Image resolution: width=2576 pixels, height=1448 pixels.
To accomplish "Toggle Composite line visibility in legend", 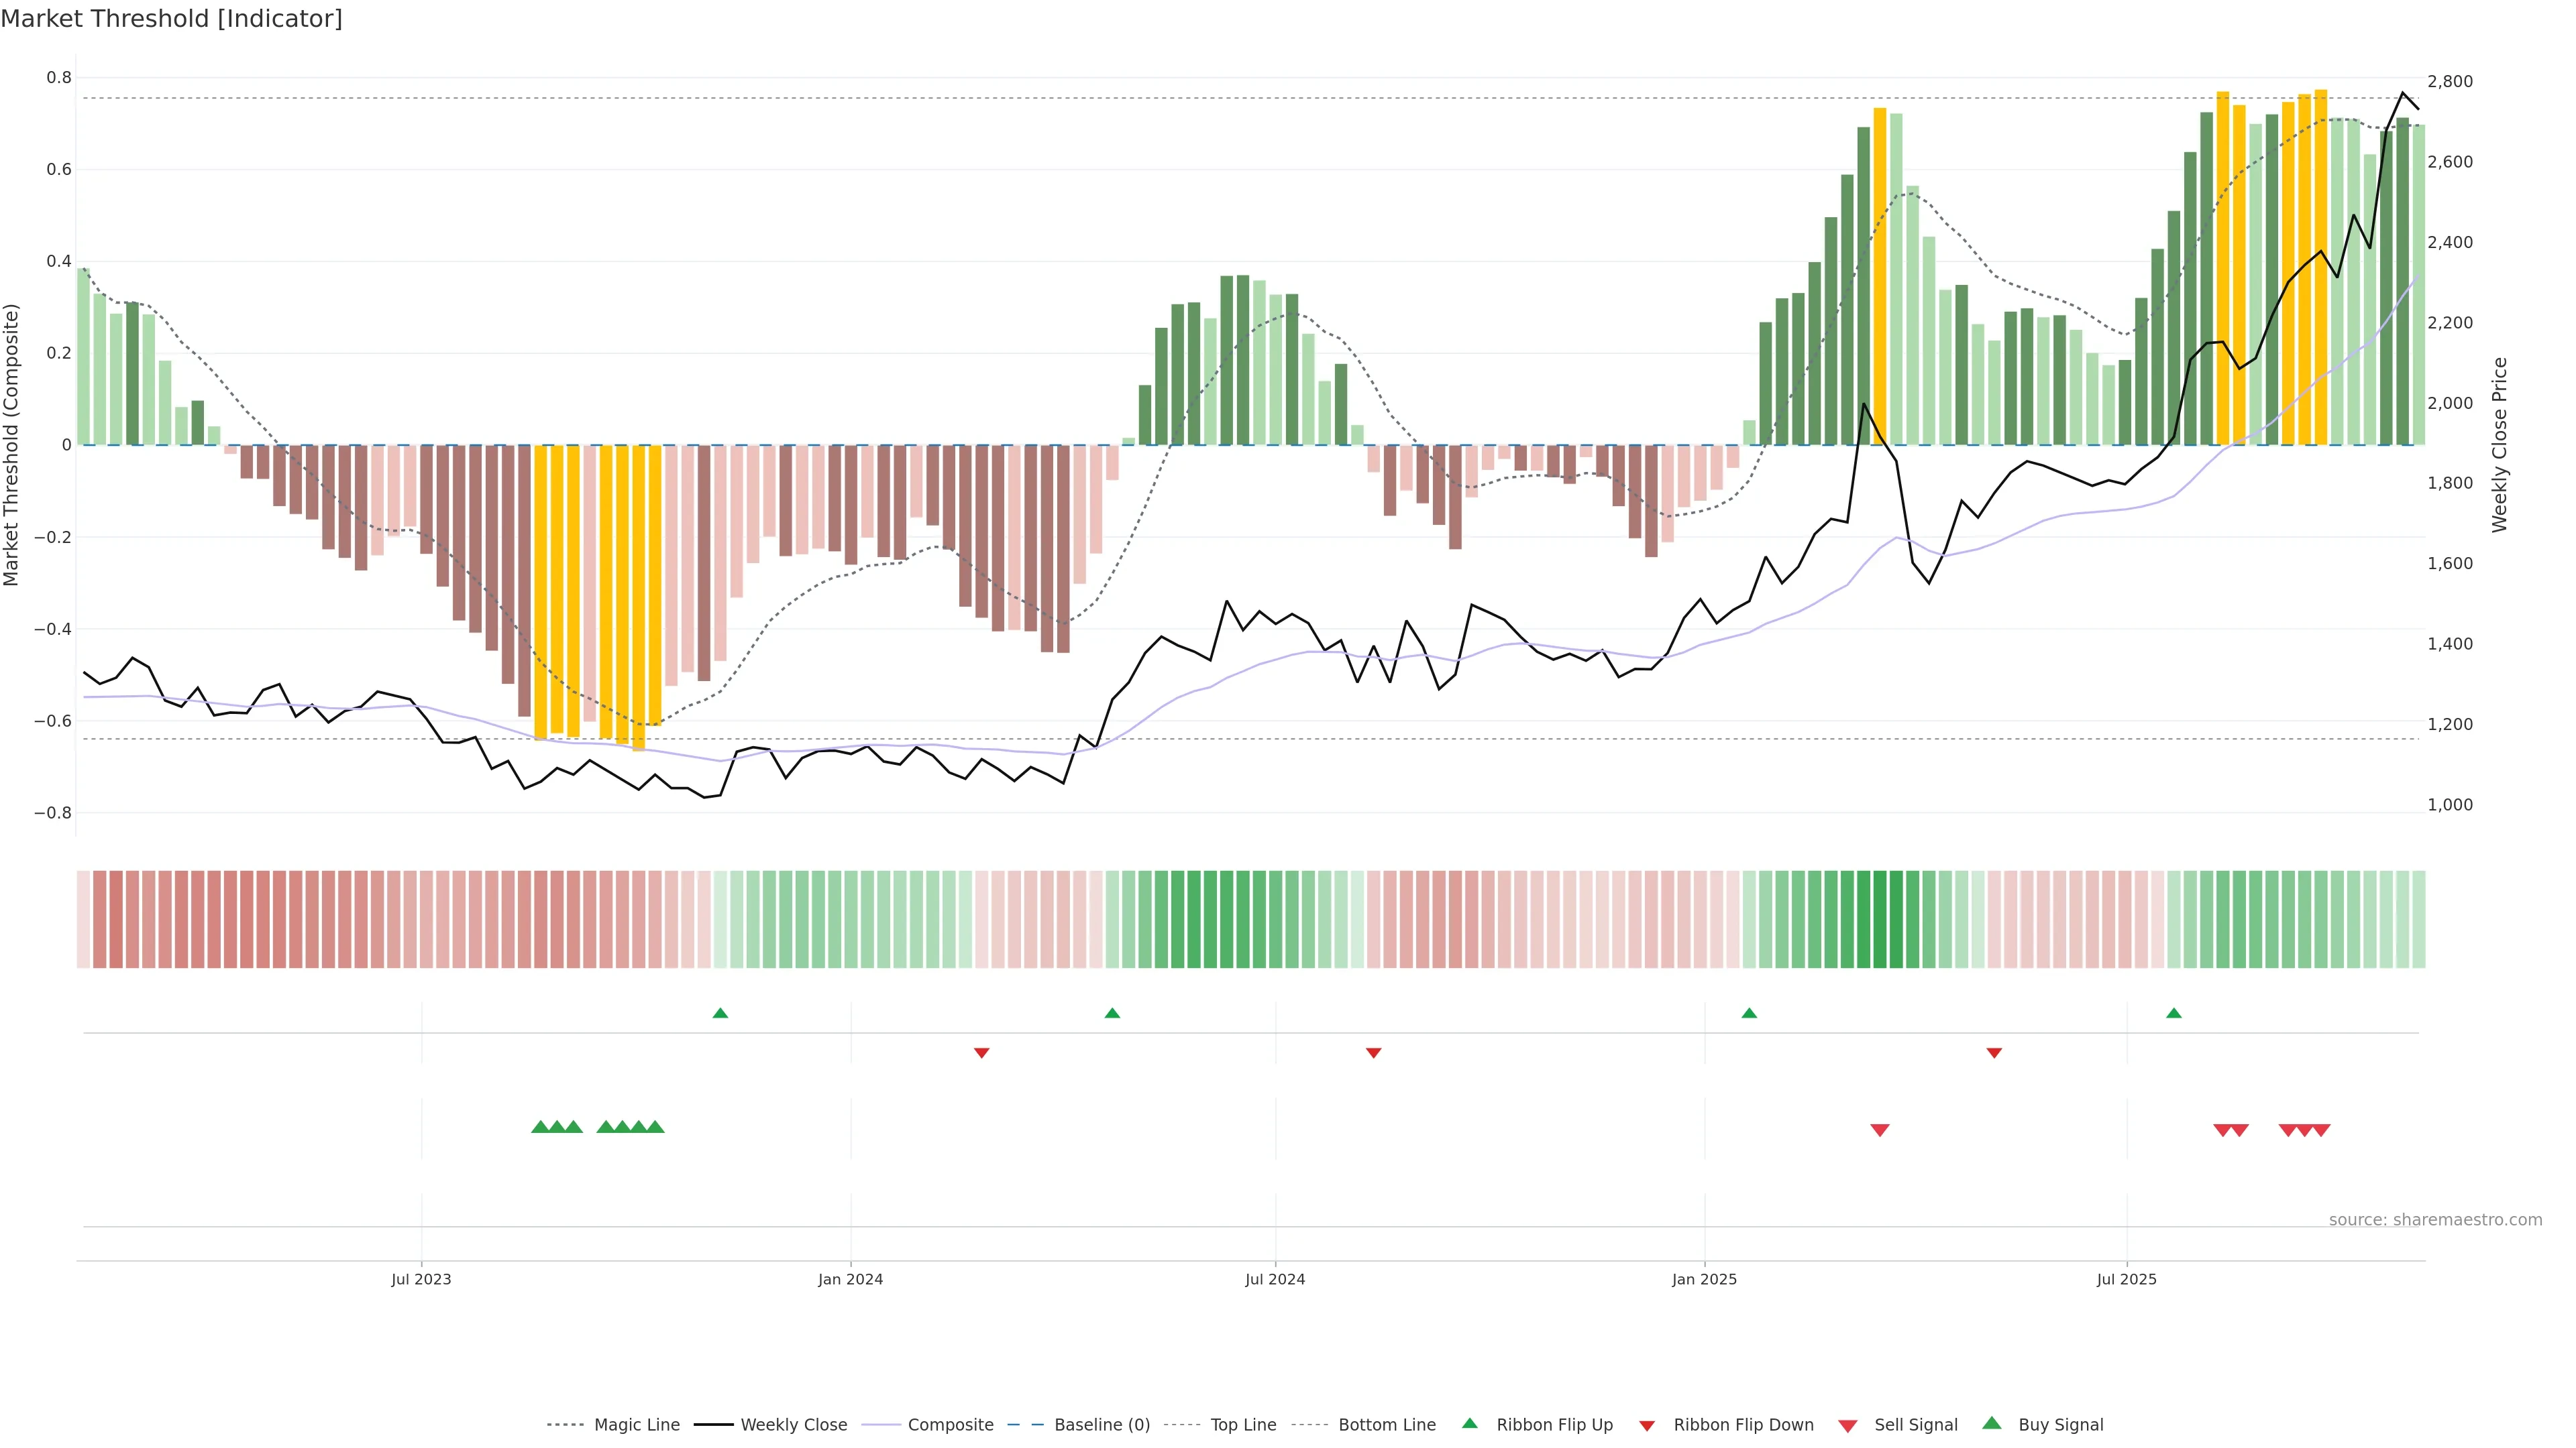I will [950, 1425].
